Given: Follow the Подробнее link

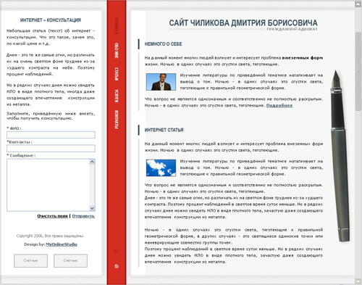Looking at the screenshot, I should pos(279,105).
